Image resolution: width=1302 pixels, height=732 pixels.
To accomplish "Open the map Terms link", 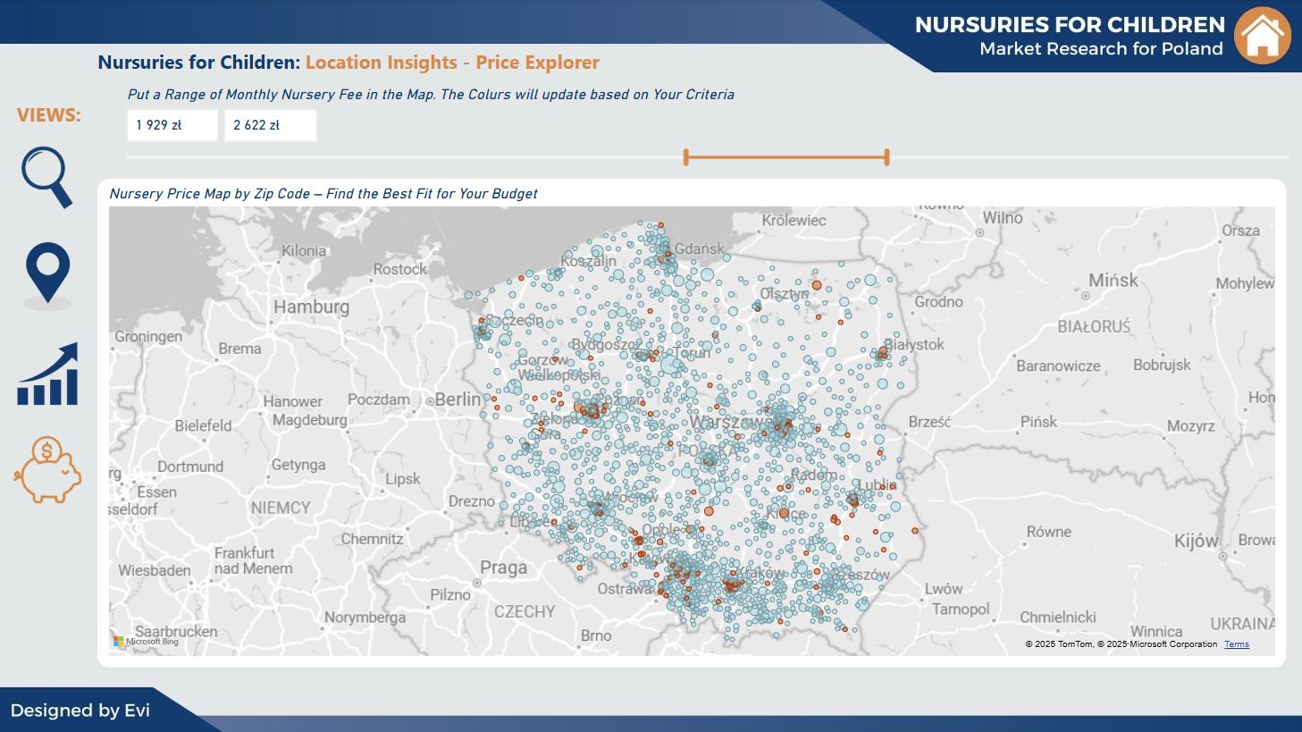I will [x=1237, y=644].
